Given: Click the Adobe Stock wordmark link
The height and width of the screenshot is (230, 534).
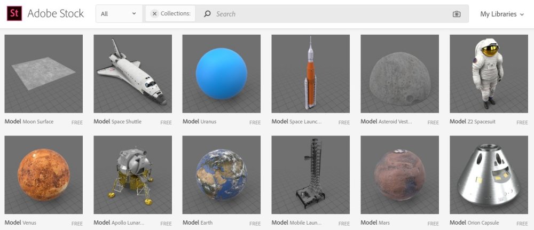Looking at the screenshot, I should pyautogui.click(x=56, y=14).
